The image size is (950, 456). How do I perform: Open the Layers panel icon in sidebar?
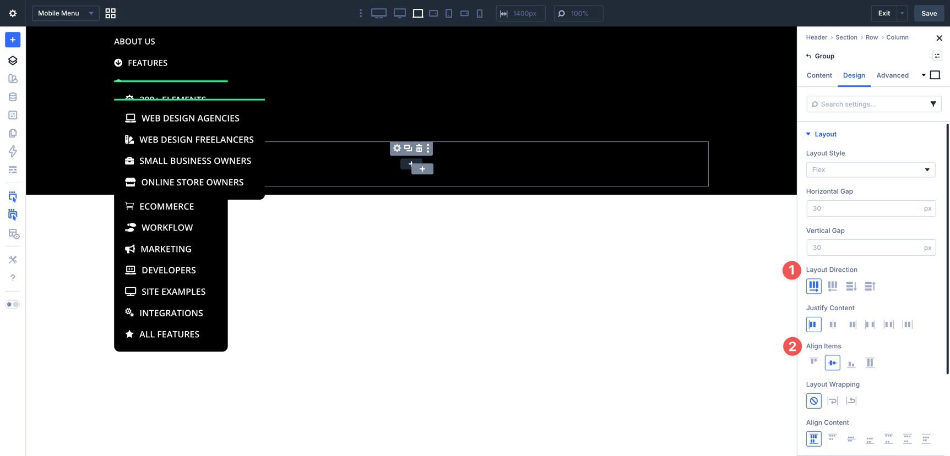click(13, 61)
